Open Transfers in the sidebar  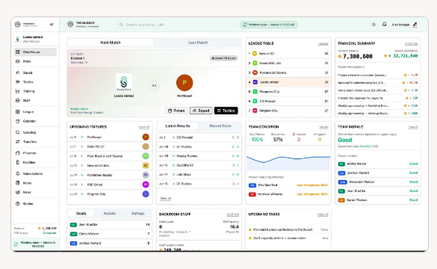tap(35, 142)
